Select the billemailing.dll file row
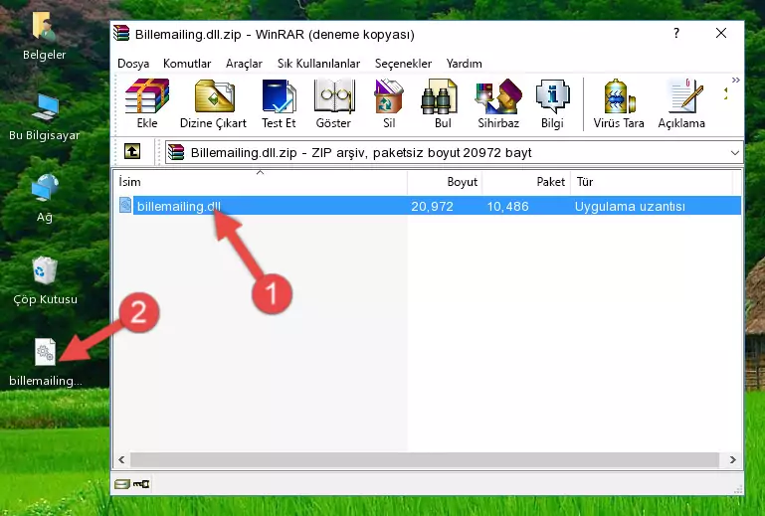The image size is (765, 516). (429, 206)
